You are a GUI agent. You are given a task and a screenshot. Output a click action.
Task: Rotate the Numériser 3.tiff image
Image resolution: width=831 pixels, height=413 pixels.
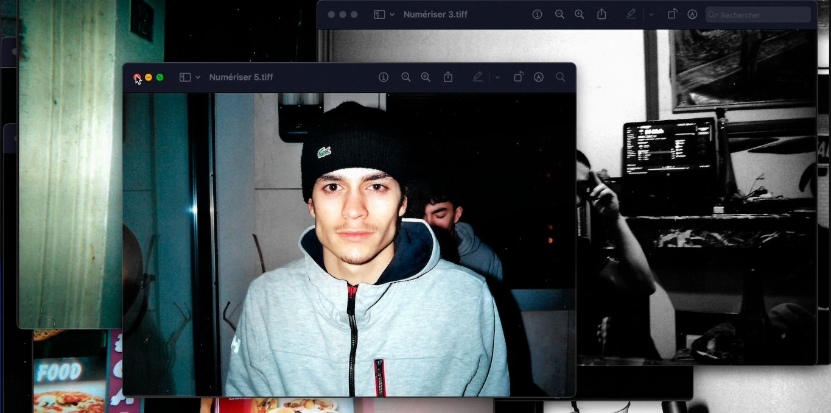pyautogui.click(x=672, y=14)
